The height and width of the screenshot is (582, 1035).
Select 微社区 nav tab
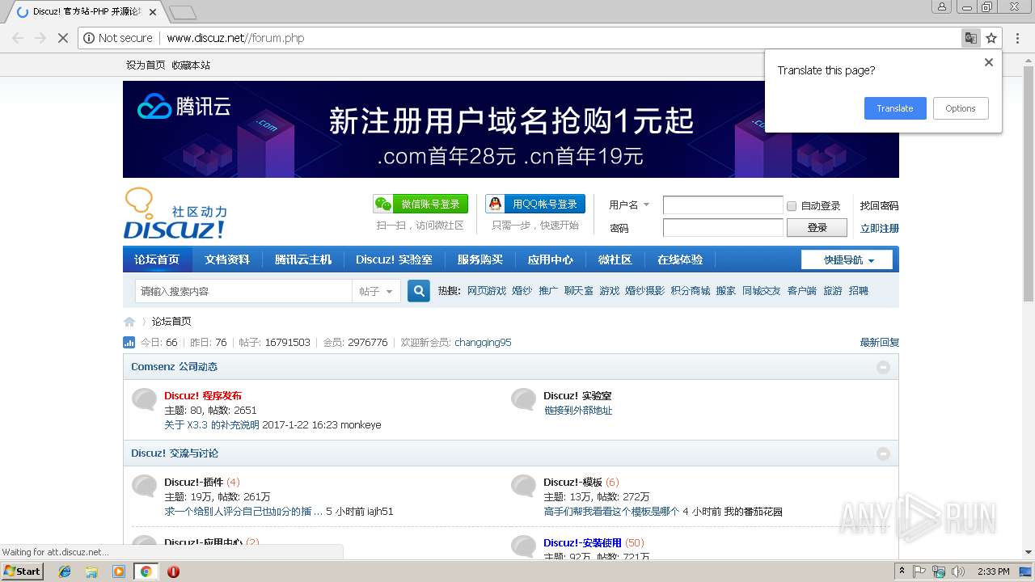615,259
